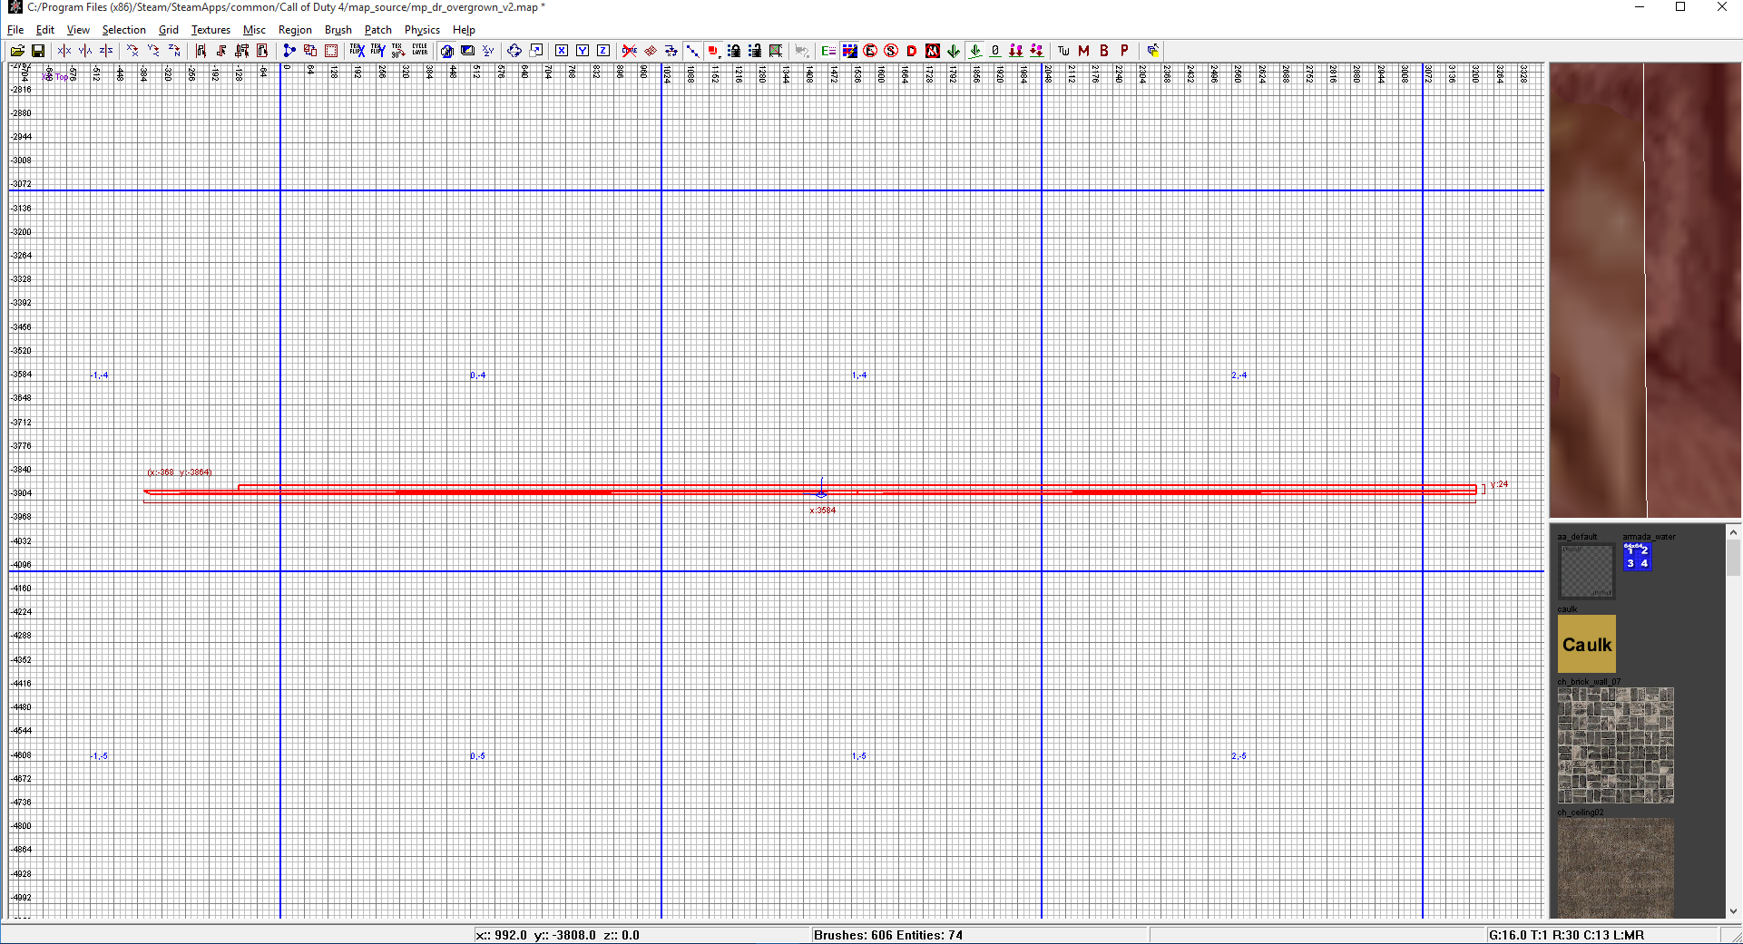Switch view to the Z axis button
Image resolution: width=1743 pixels, height=944 pixels.
pos(603,51)
